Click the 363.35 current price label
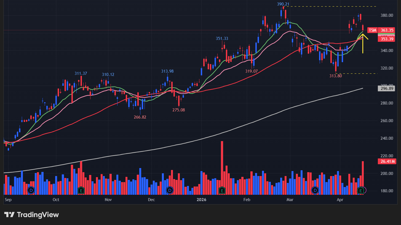 [x=387, y=30]
